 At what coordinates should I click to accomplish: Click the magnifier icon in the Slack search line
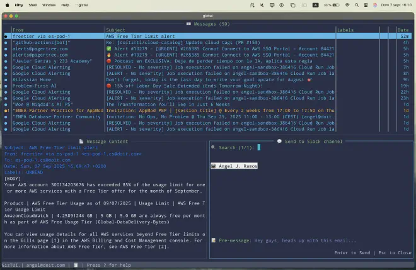tap(213, 147)
